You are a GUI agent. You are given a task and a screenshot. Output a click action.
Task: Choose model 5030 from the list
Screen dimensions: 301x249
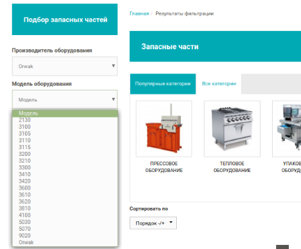(x=65, y=222)
